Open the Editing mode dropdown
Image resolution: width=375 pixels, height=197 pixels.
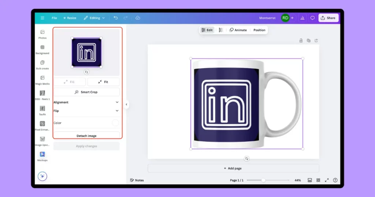coord(94,18)
